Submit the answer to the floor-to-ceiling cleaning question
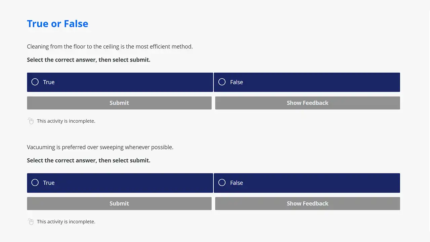 pos(119,103)
